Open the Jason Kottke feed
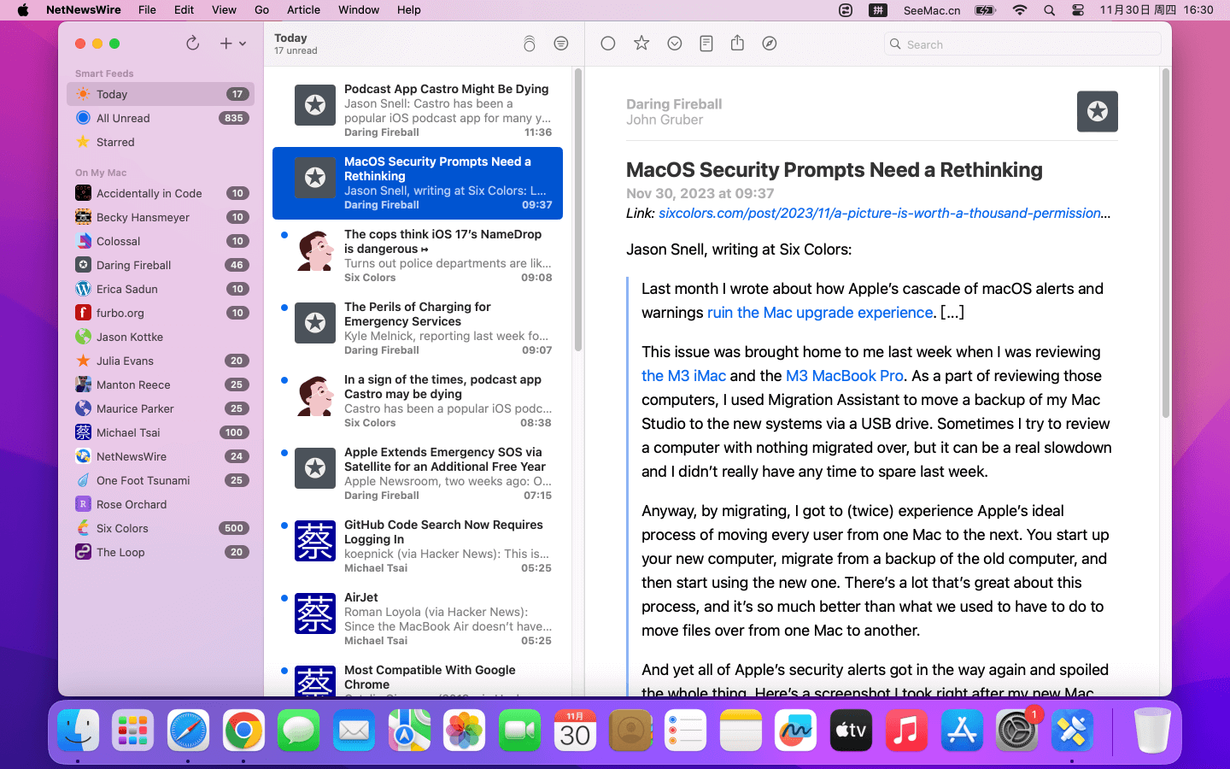This screenshot has height=769, width=1230. pyautogui.click(x=161, y=337)
